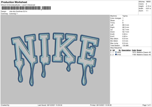152x107 pixels.
Task: Click the Max Jump value '6.9 mm'
Action: pos(125,43)
